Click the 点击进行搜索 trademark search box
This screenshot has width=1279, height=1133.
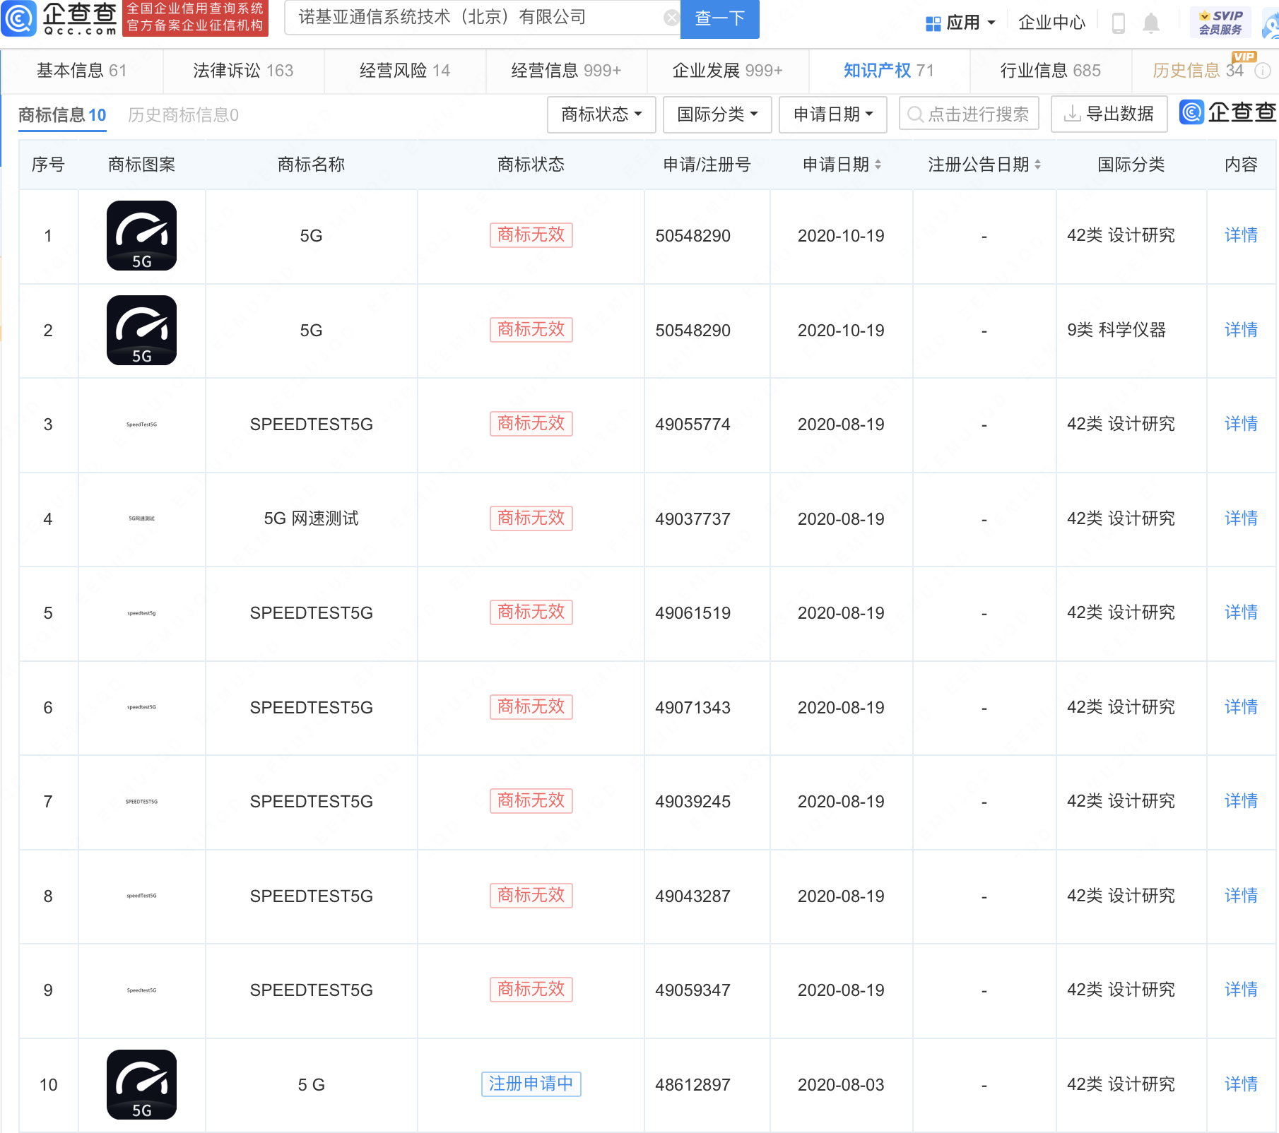tap(969, 114)
